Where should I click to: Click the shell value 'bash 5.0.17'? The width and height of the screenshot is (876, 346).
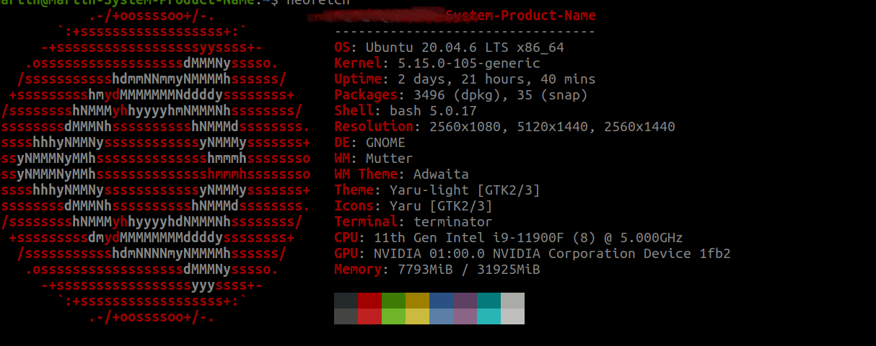[433, 111]
